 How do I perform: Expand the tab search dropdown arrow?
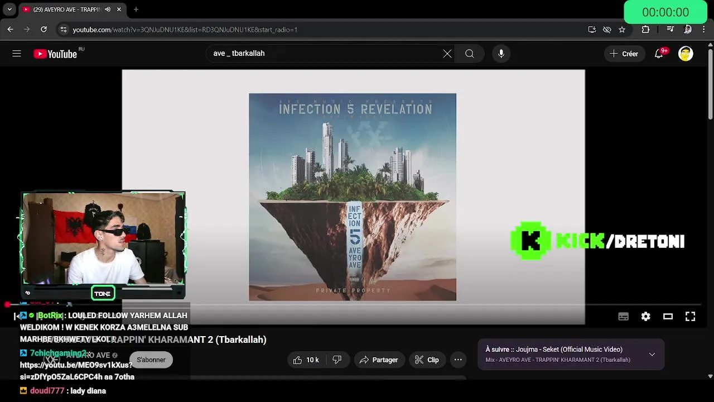tap(9, 9)
